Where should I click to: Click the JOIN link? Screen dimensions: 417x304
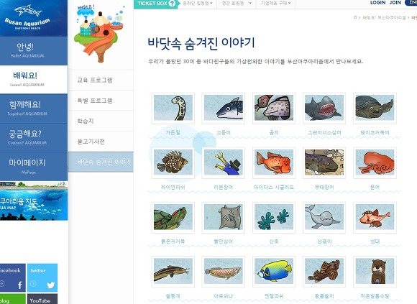395,3
